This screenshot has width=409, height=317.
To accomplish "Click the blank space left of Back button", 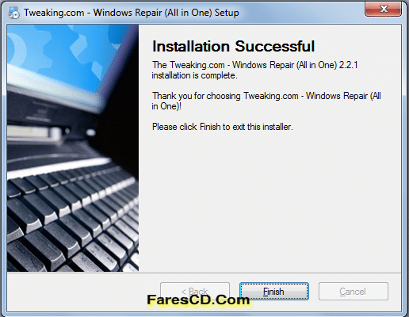I will tap(83, 291).
